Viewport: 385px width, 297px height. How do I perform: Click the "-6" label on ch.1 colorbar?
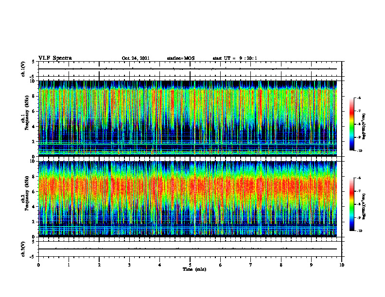pyautogui.click(x=359, y=98)
